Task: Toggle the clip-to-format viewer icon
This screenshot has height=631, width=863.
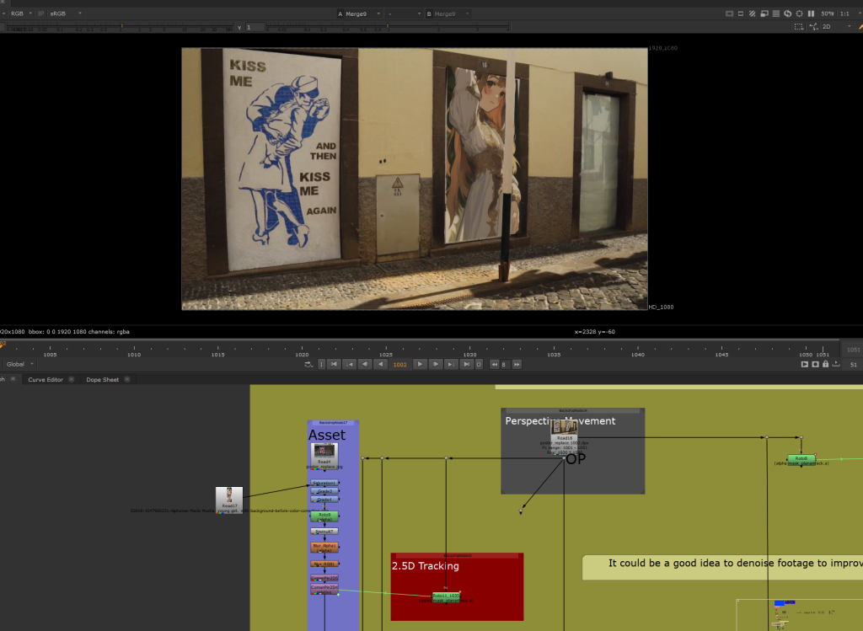Action: [x=729, y=13]
